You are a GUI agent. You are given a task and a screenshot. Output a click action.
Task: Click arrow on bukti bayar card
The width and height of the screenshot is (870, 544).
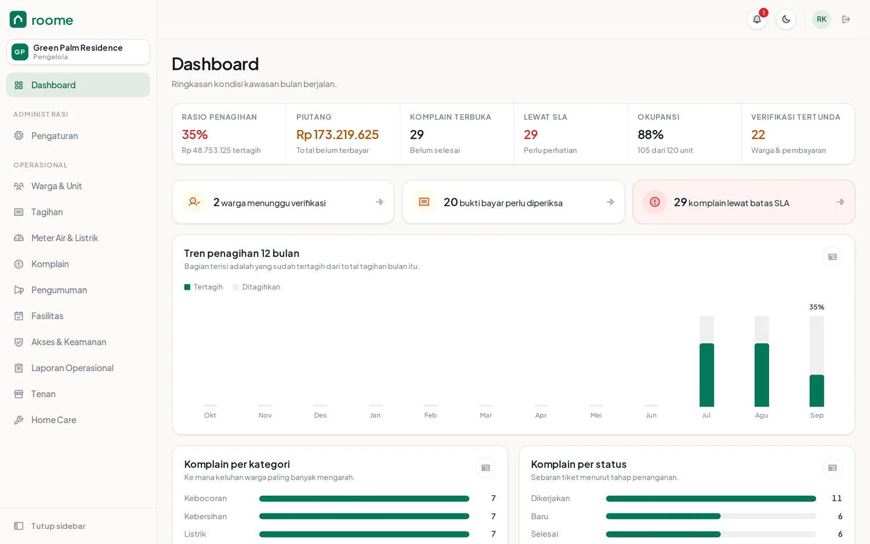click(610, 202)
